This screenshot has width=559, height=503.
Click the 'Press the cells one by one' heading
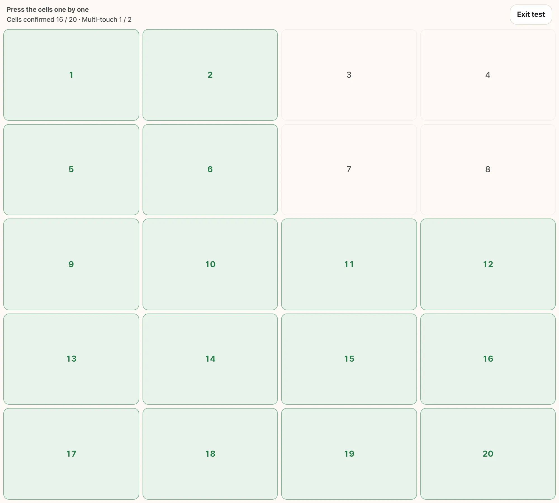[48, 10]
